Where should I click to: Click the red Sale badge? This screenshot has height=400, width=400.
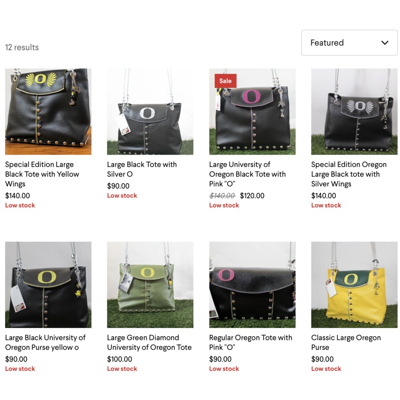[225, 81]
